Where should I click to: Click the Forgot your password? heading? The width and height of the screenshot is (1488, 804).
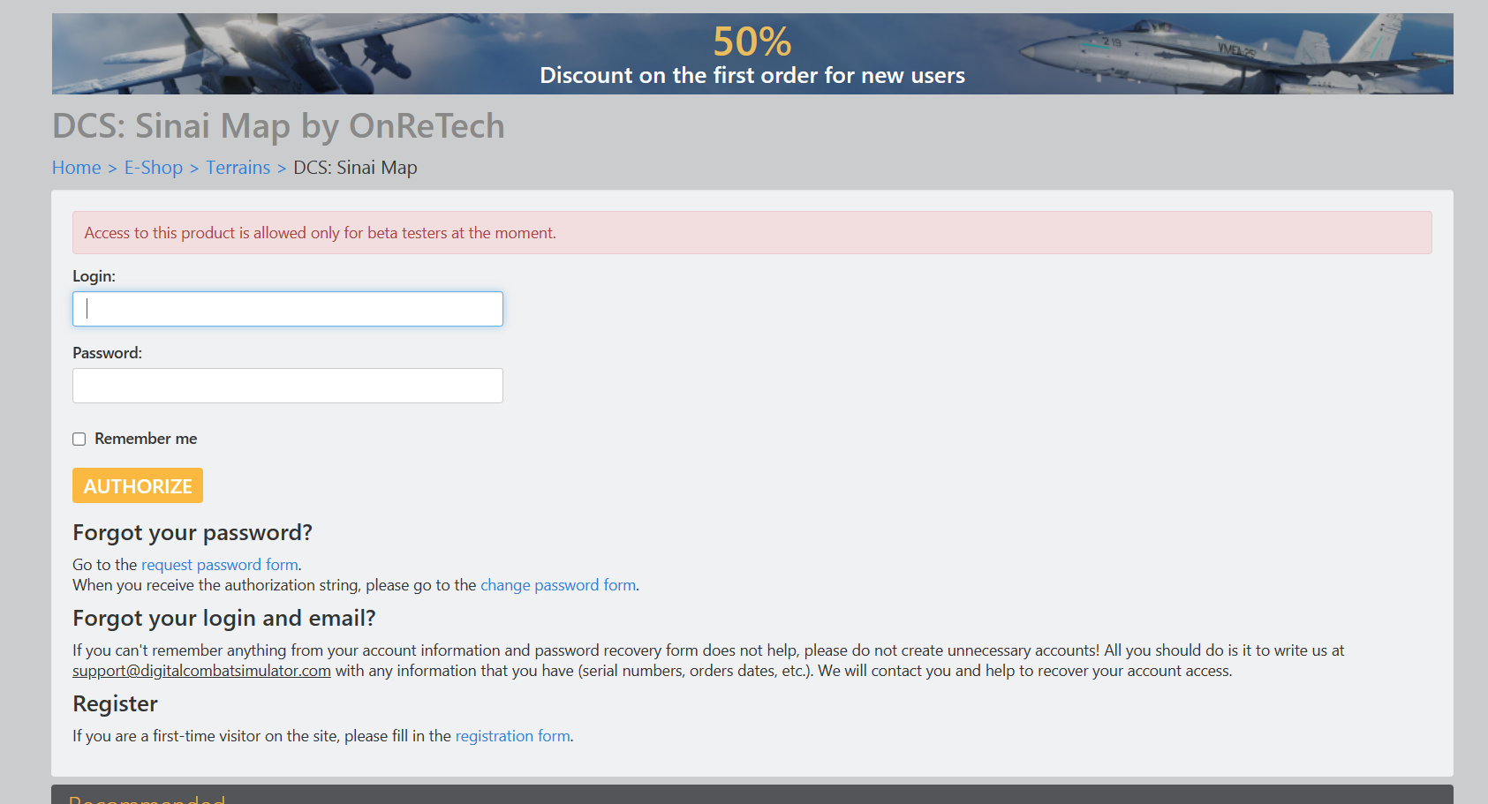193,533
